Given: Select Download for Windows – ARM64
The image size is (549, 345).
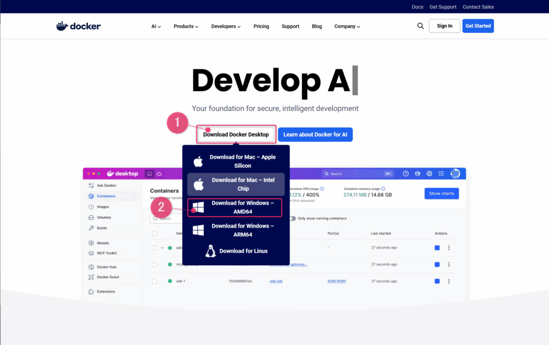Looking at the screenshot, I should click(242, 230).
